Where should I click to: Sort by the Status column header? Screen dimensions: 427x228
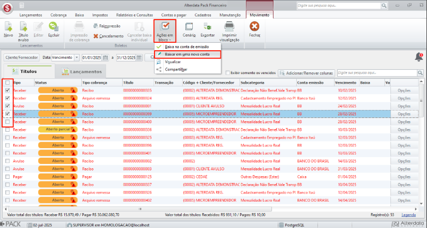[58, 83]
